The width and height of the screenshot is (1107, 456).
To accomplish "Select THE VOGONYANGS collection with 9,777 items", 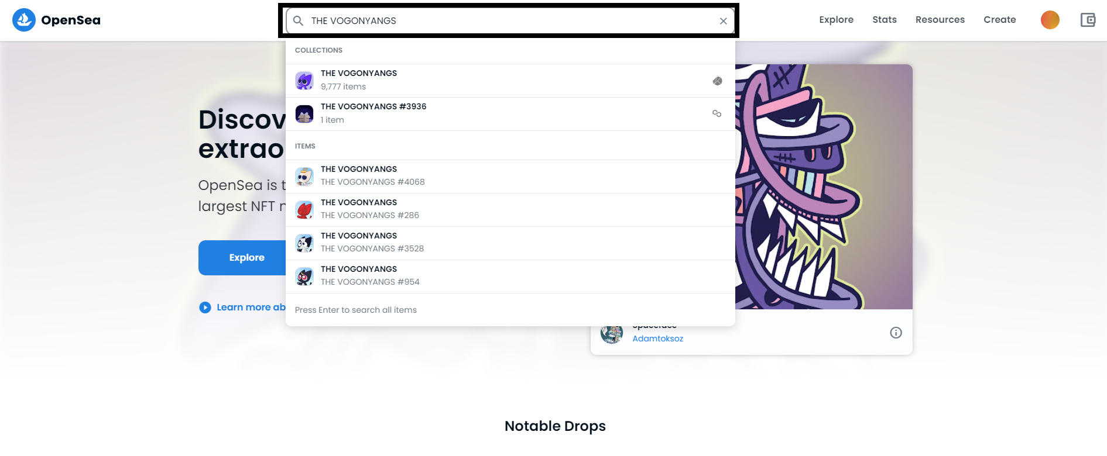I will coord(510,81).
